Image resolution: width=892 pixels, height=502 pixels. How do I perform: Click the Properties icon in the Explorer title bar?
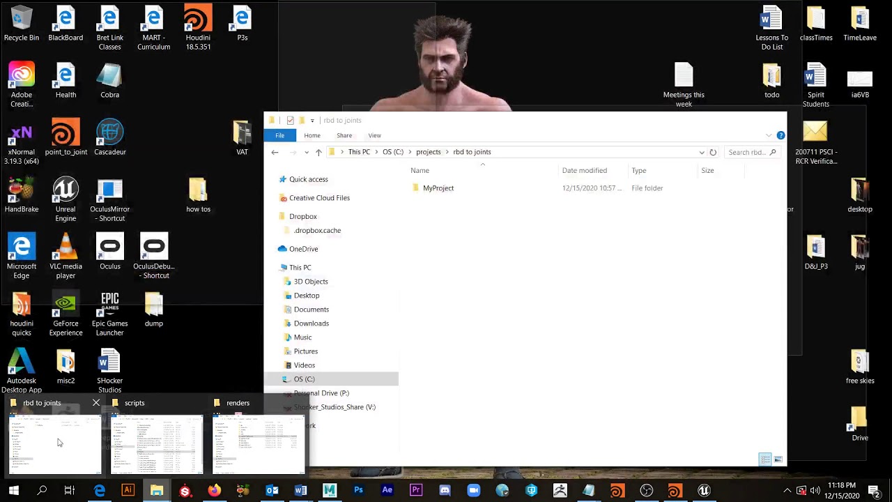pyautogui.click(x=290, y=120)
